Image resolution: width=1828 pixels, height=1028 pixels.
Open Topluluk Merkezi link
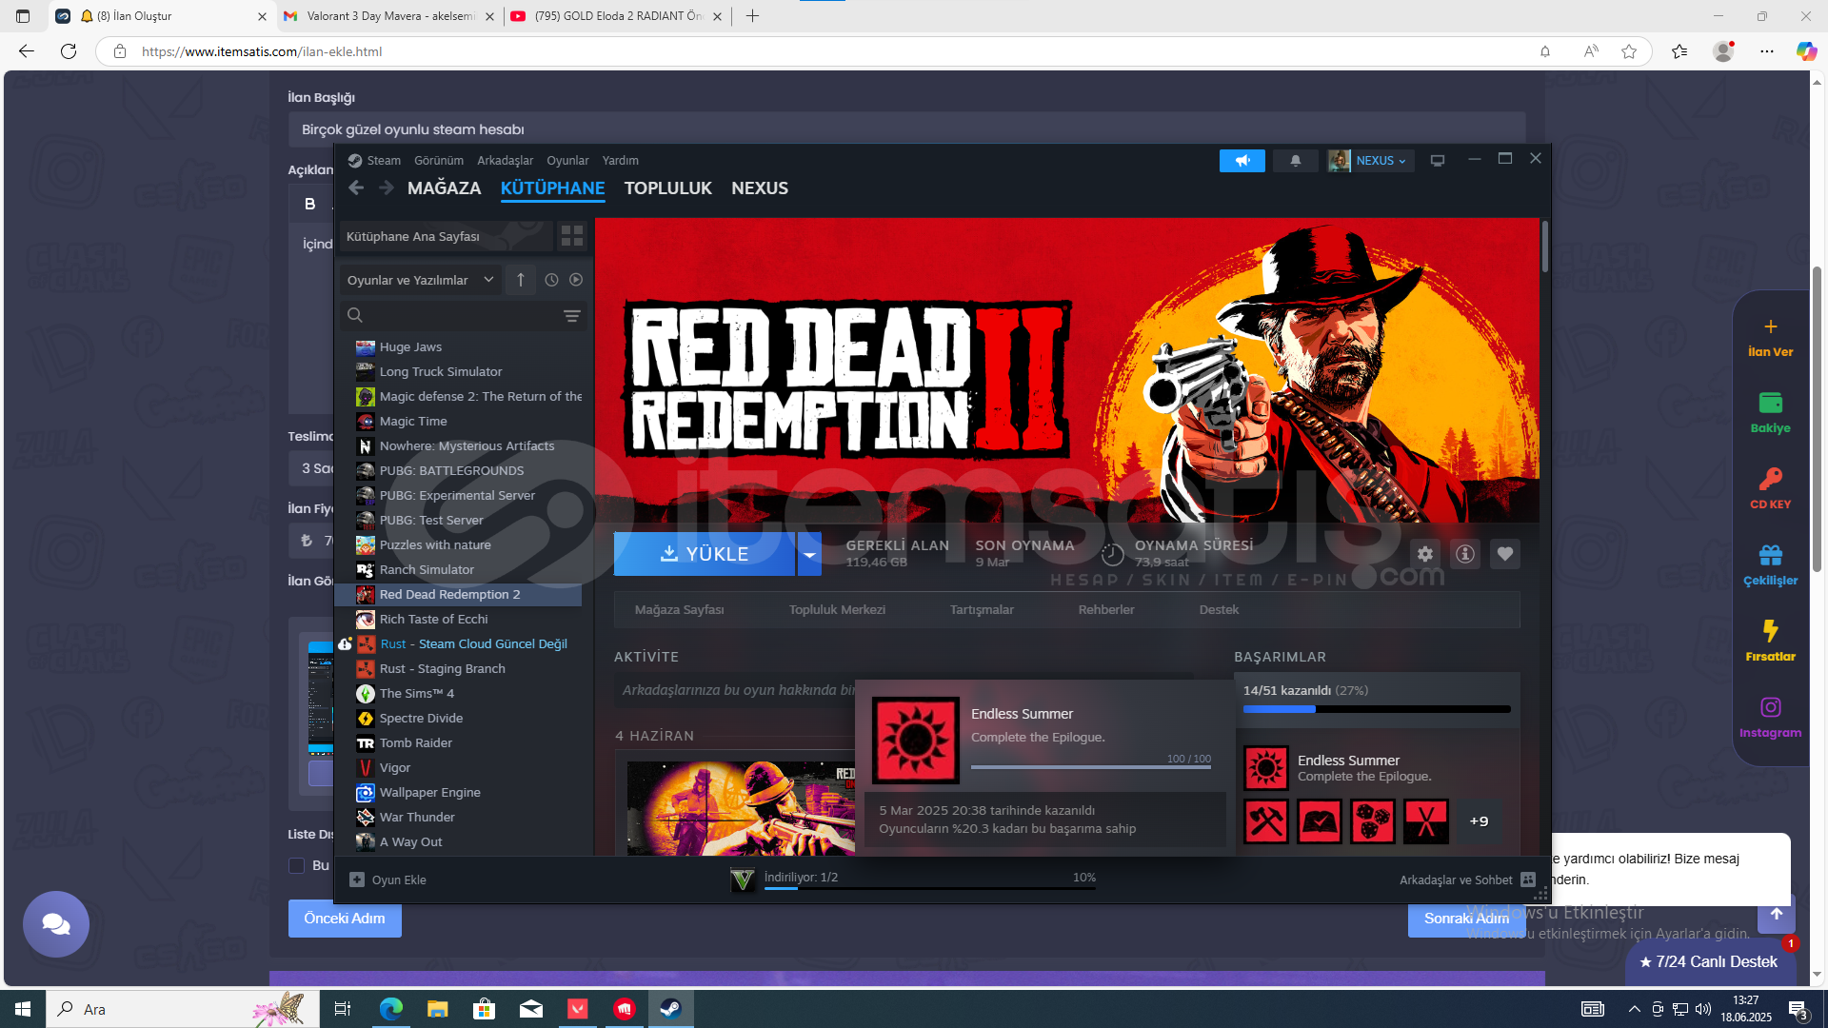coord(837,610)
